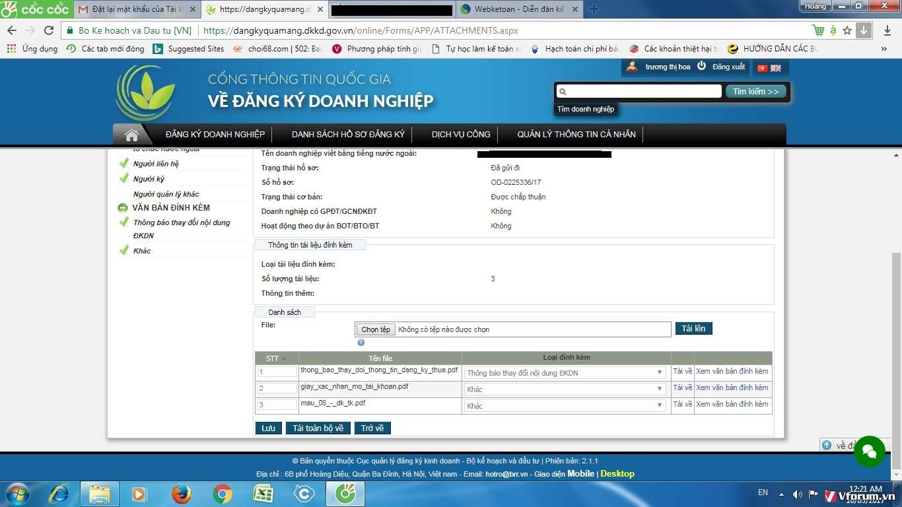This screenshot has height=507, width=902.
Task: Reload the page with the refresh icon
Action: 49,30
